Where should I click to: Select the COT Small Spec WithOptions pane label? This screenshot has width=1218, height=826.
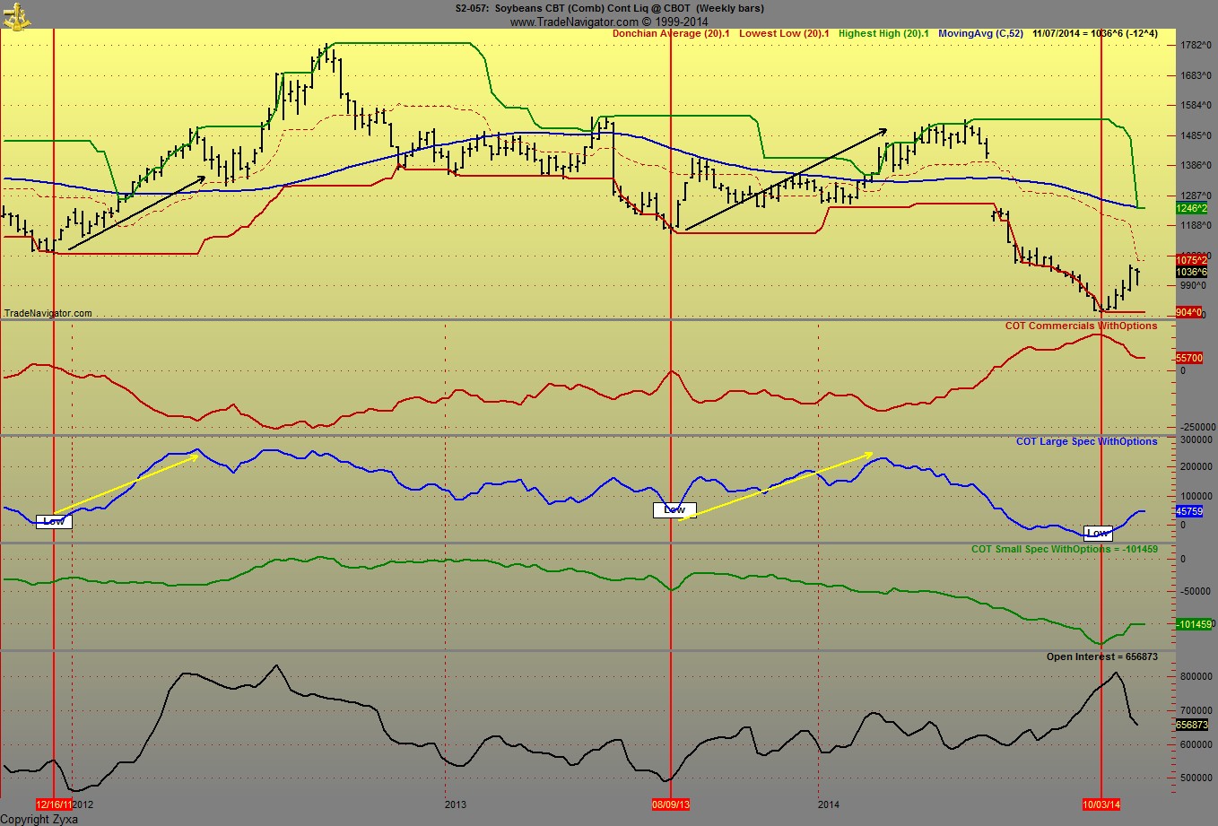(x=1065, y=549)
